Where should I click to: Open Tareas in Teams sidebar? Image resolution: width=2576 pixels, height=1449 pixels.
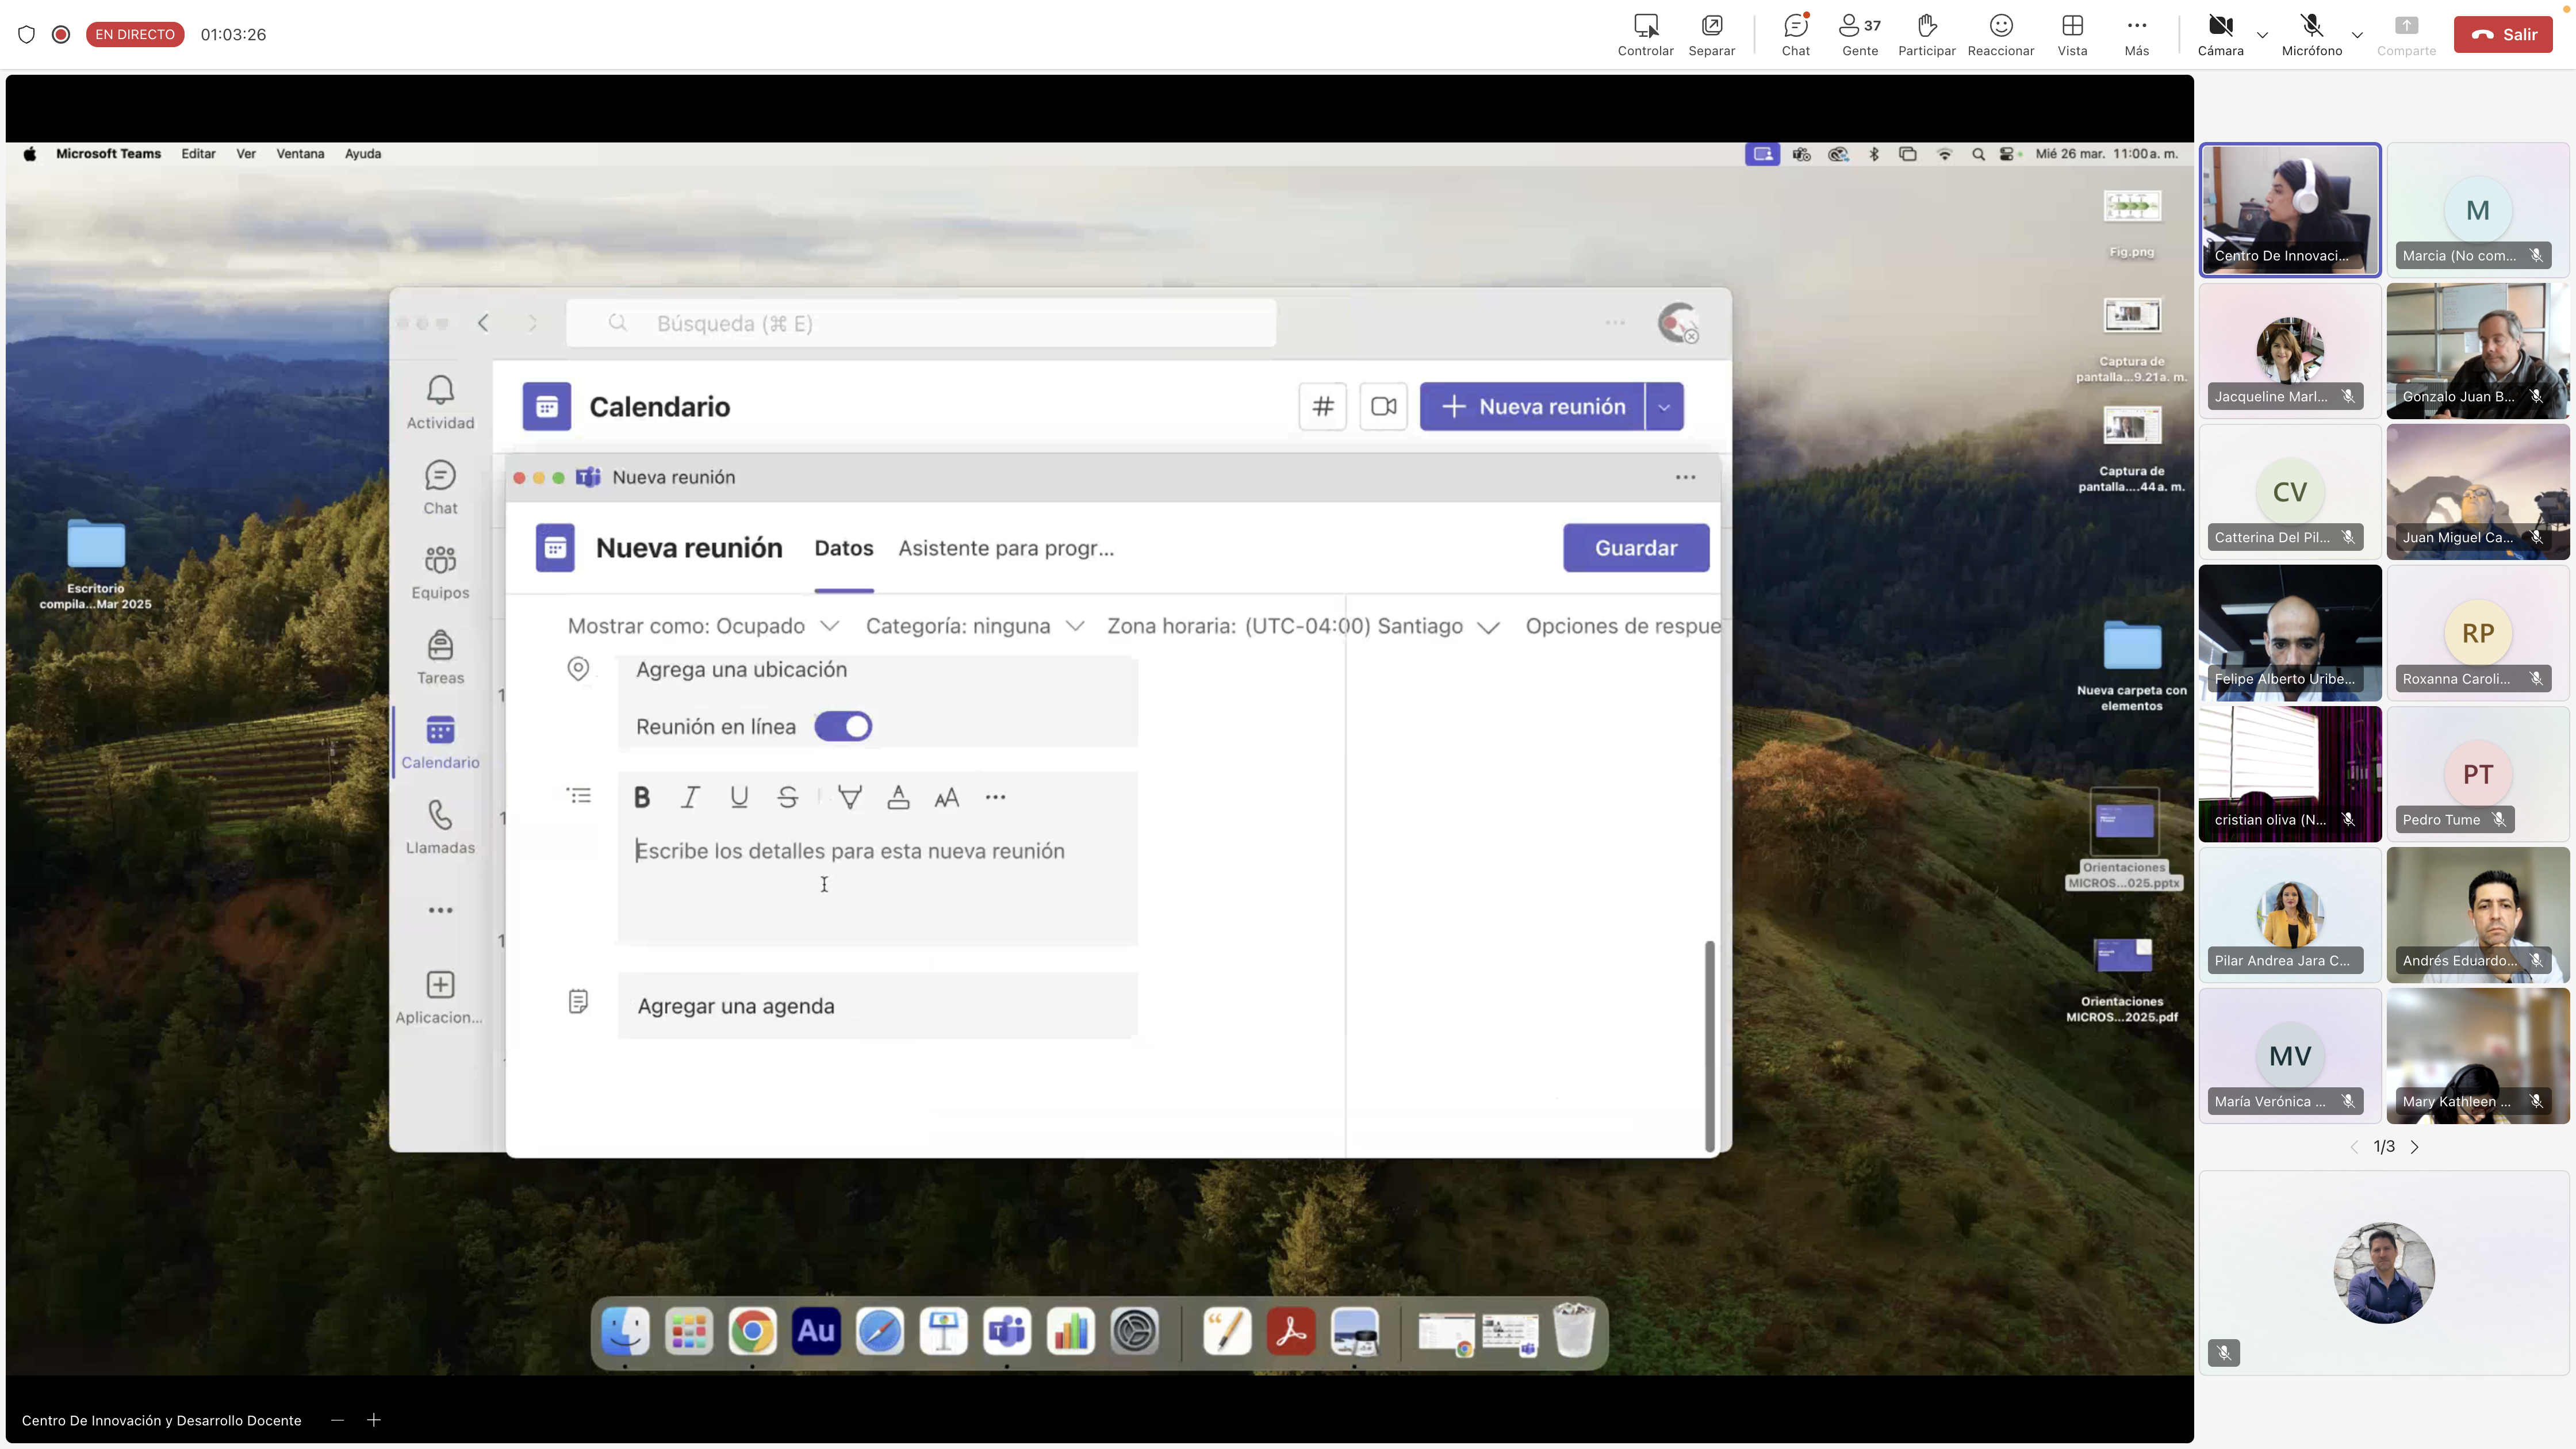coord(440,657)
